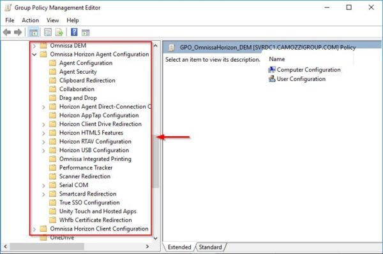Click Horizon AppTap Configuration folder icon
This screenshot has width=383, height=254.
point(52,115)
